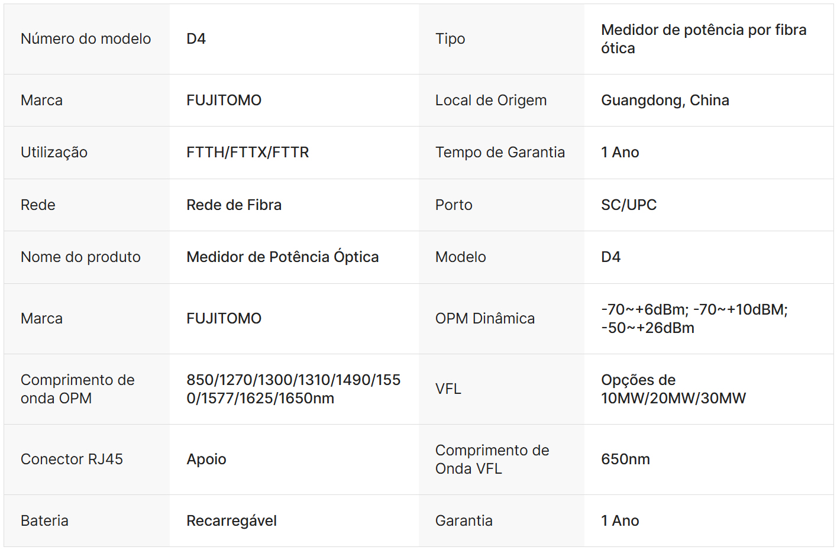This screenshot has width=837, height=550.
Task: Select the "Medidor de potência por fibra ótica" value
Action: (703, 39)
